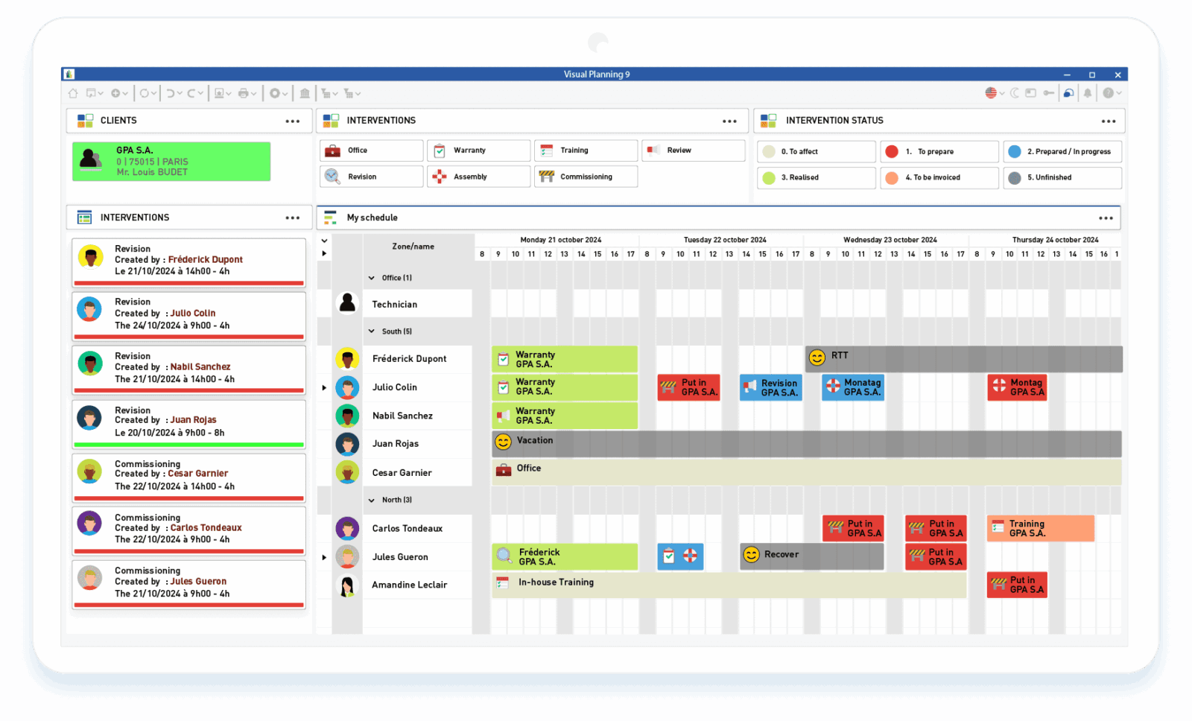Select the Assembly intervention type
1192x721 pixels.
pyautogui.click(x=478, y=177)
